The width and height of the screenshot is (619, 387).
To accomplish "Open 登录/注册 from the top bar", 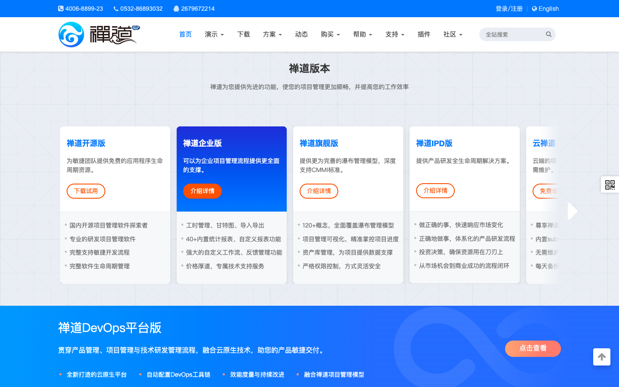I will pos(509,8).
